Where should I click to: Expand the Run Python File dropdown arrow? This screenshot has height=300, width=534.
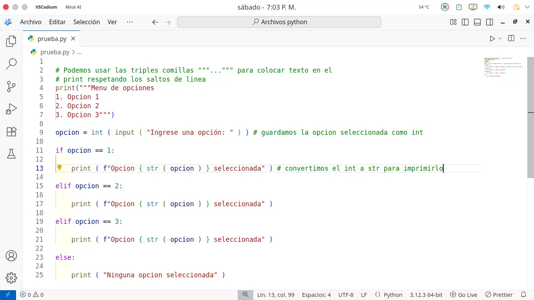tap(500, 38)
